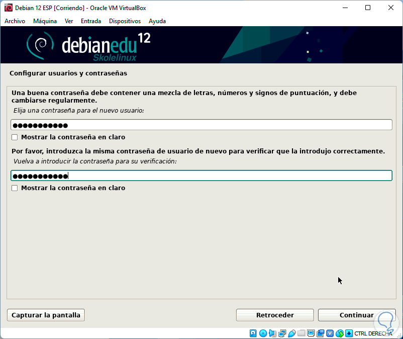Open the Ayuda menu

157,21
